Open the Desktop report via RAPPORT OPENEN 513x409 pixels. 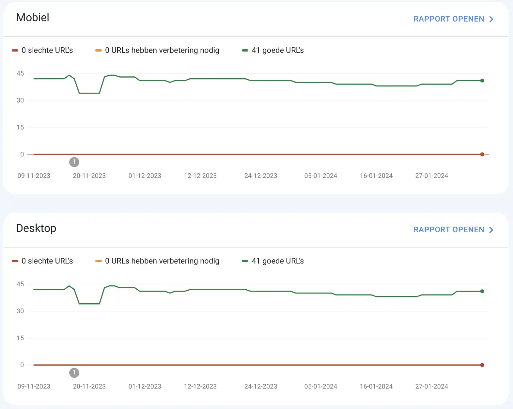(x=453, y=230)
